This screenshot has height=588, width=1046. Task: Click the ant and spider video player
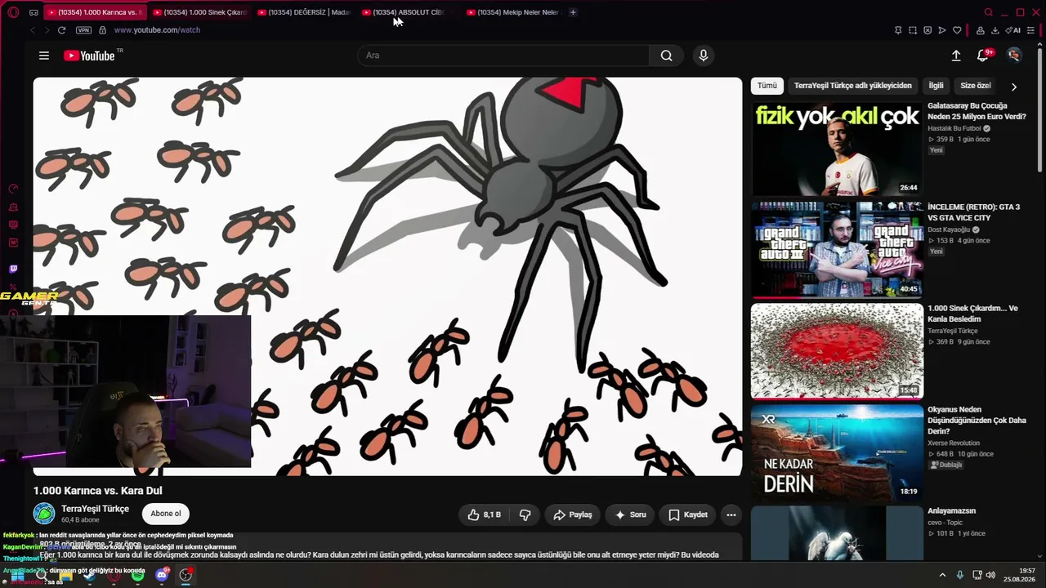(x=387, y=277)
